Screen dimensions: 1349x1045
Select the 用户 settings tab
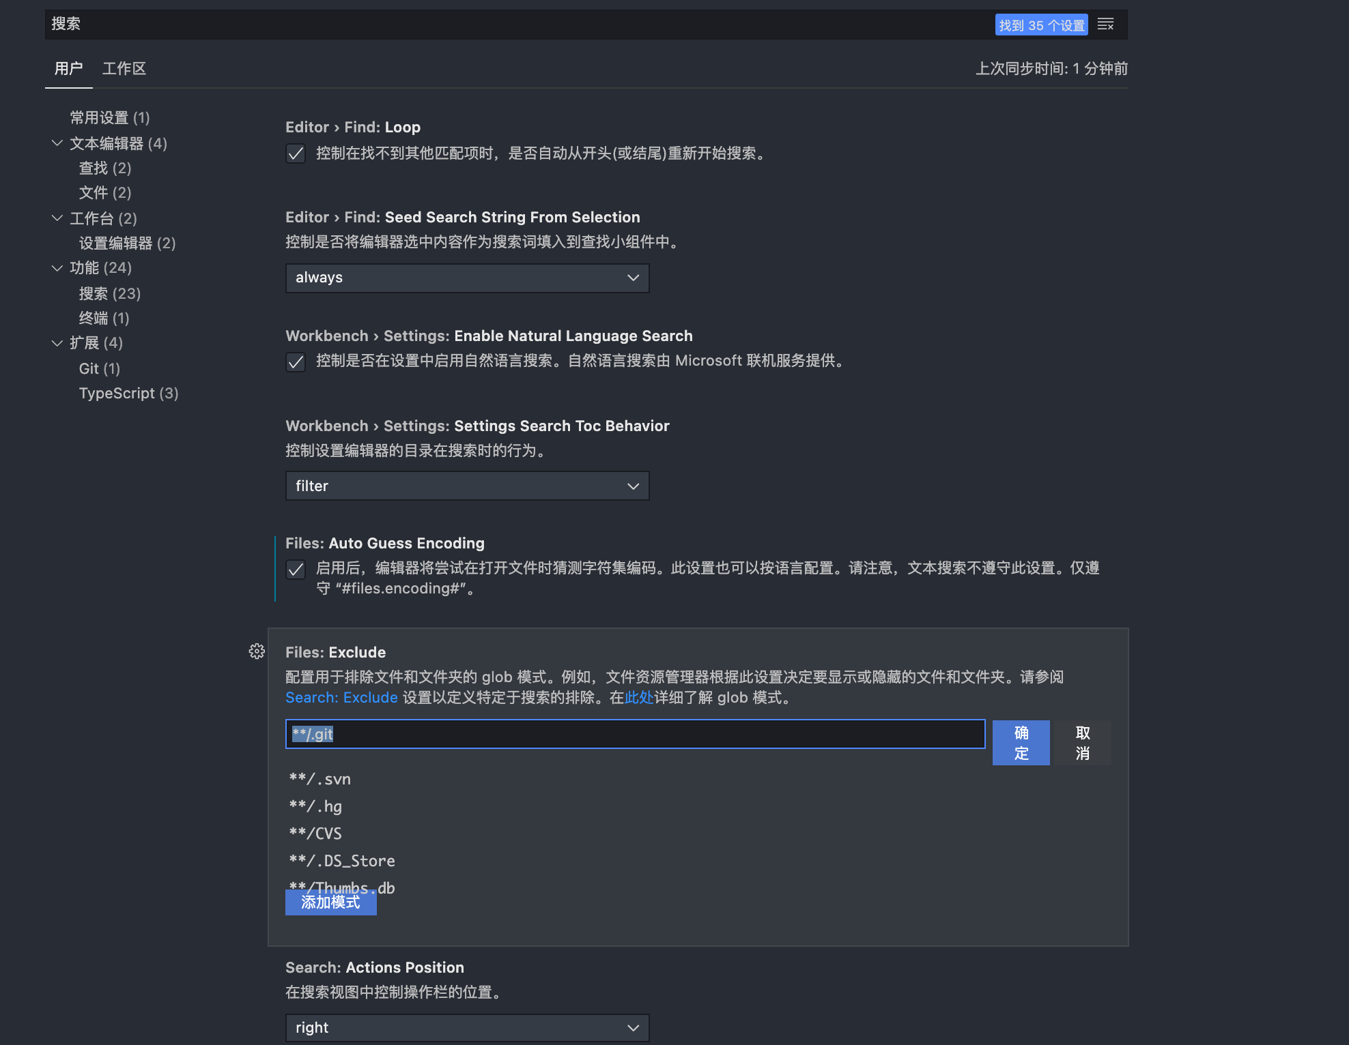(68, 69)
